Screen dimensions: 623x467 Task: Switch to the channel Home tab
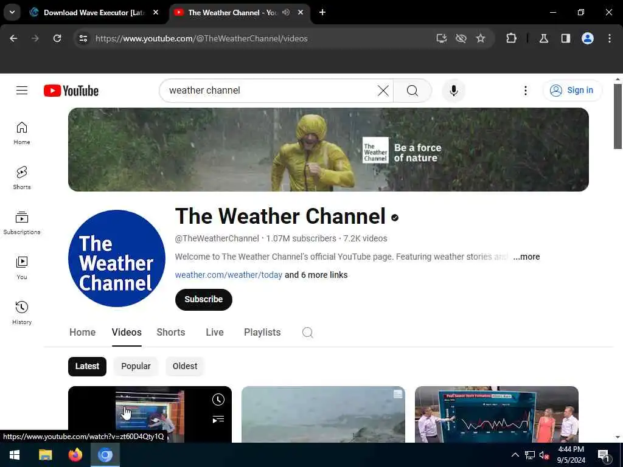pyautogui.click(x=82, y=333)
